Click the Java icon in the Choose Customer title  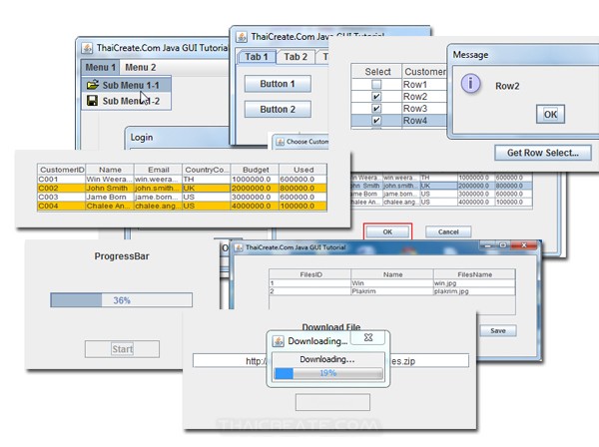281,142
